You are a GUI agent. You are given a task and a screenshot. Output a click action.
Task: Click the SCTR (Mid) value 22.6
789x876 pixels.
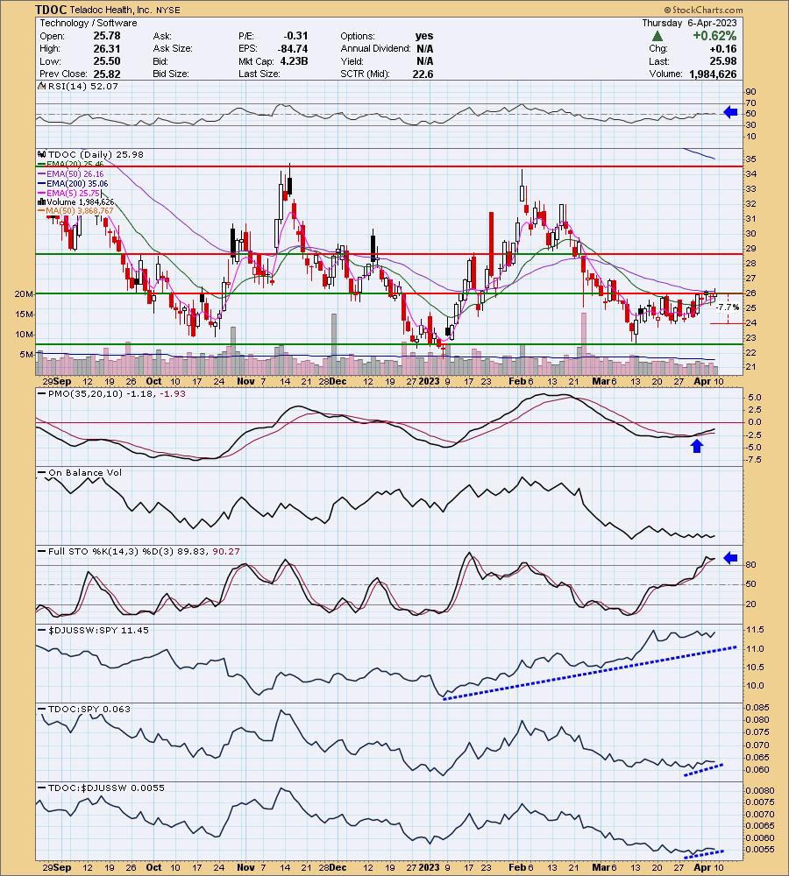pos(423,74)
